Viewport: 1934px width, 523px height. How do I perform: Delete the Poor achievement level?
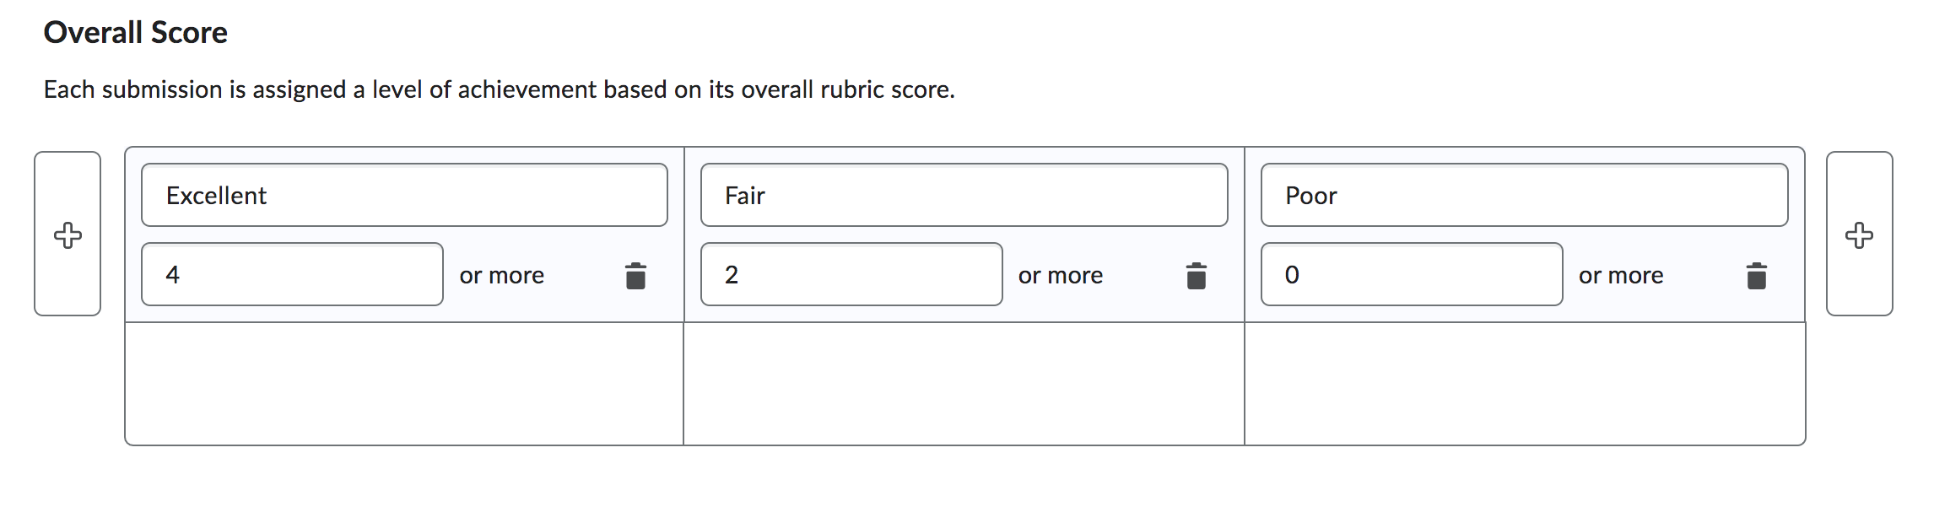(x=1757, y=275)
